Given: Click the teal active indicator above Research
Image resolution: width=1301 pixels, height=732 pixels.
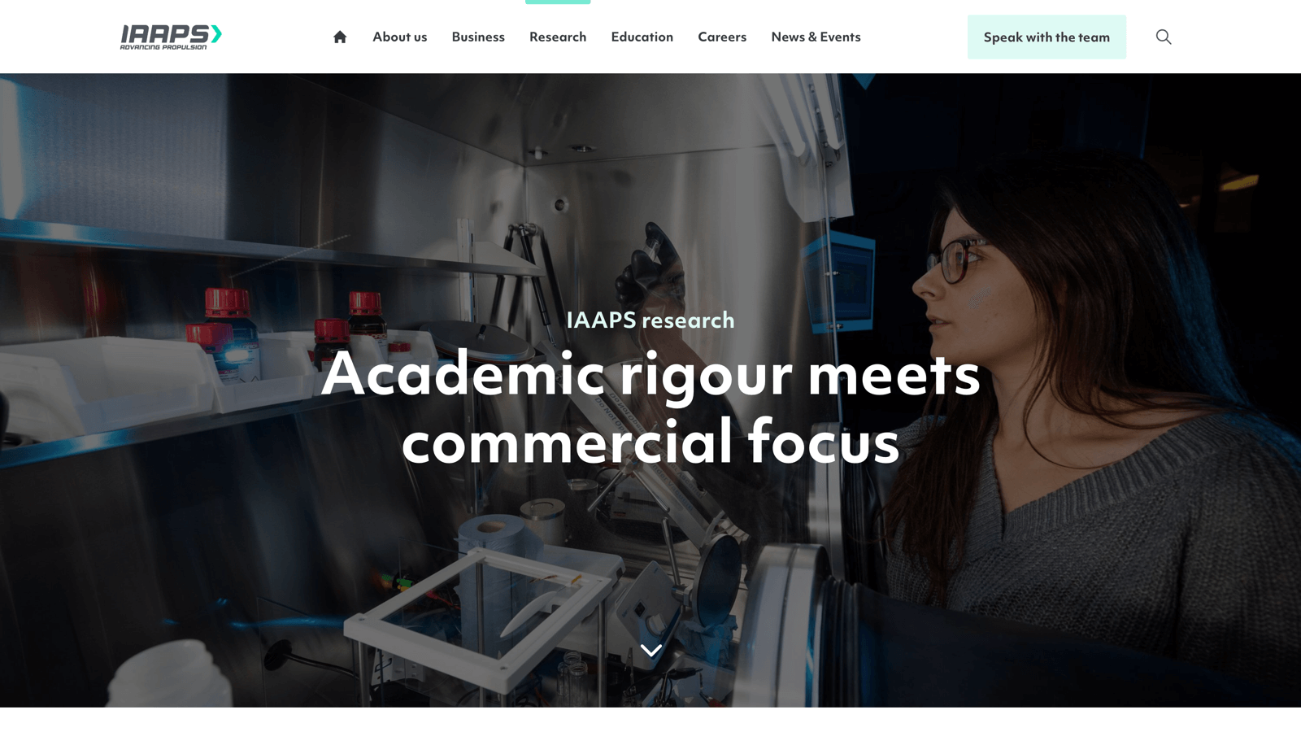Looking at the screenshot, I should [558, 2].
